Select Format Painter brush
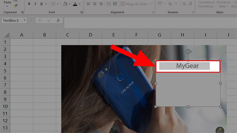The height and width of the screenshot is (133, 237). point(16,6)
